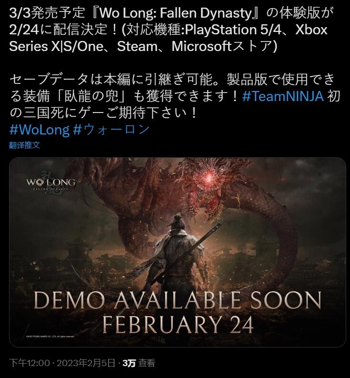Click the FEBRUARY 24 text in image
Screen dimensions: 350x378
[178, 324]
